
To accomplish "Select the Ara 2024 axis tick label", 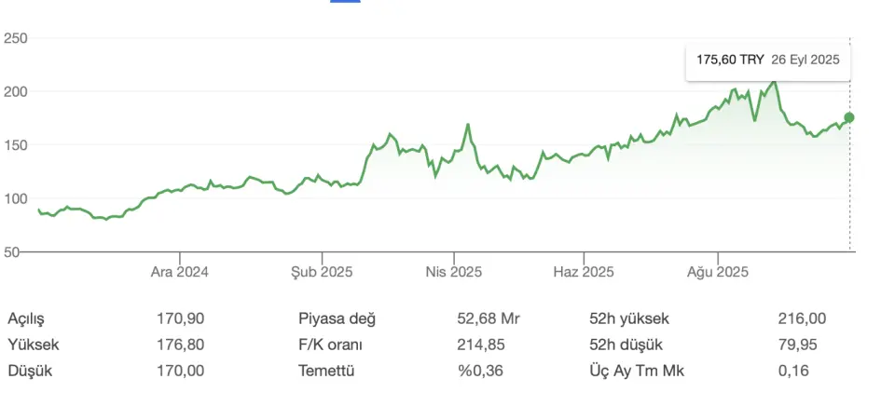I will 179,272.
